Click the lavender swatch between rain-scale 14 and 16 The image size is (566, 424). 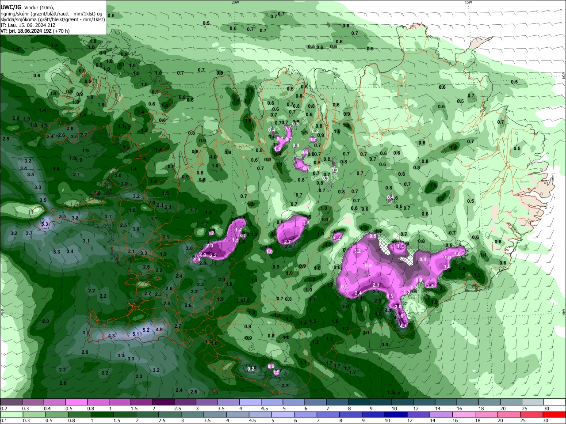441,414
